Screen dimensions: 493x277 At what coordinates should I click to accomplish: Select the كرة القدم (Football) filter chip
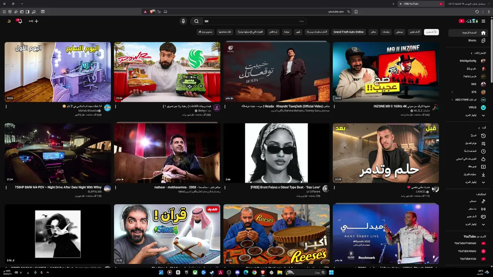coord(273,32)
